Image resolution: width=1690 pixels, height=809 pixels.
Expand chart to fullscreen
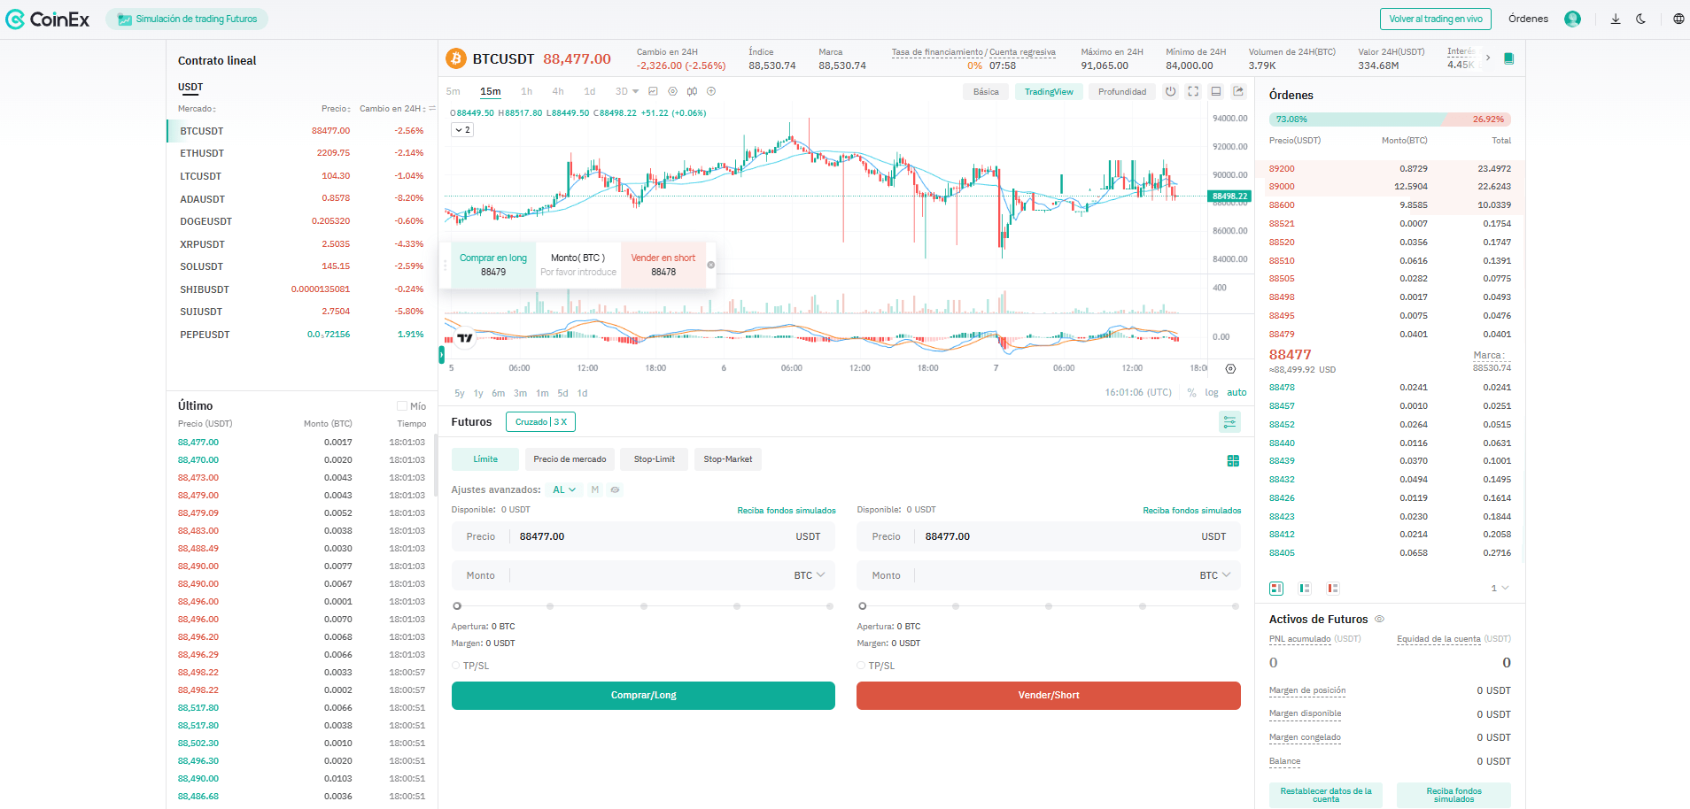click(1193, 91)
